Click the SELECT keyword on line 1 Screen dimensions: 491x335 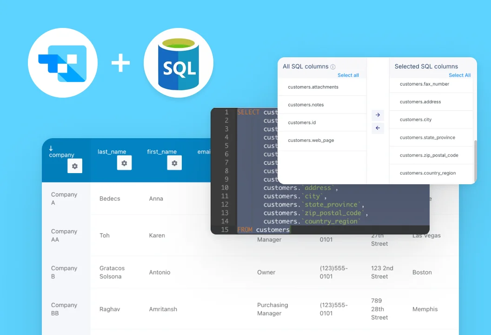(x=248, y=112)
